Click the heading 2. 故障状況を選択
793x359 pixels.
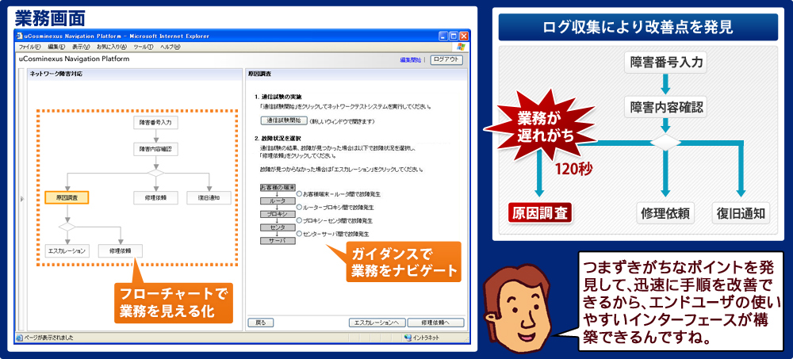tap(278, 138)
